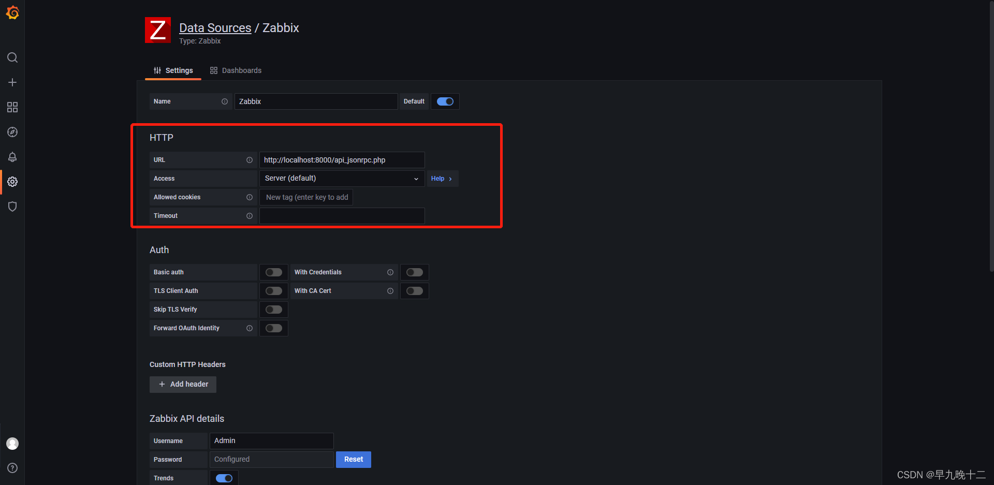Open the Dashboards icon in sidebar
Screen dimensions: 994x485
[x=12, y=107]
